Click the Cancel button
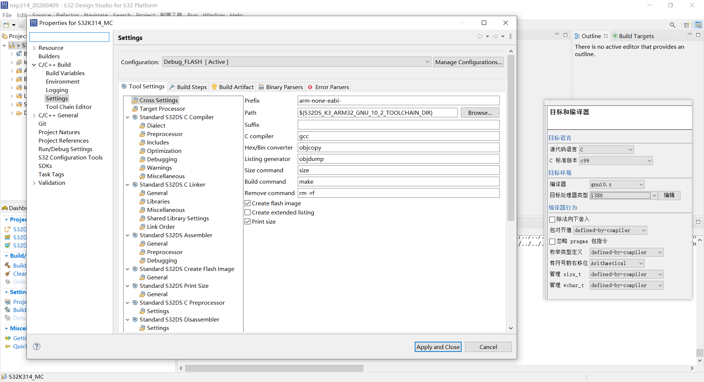This screenshot has width=704, height=382. [488, 347]
